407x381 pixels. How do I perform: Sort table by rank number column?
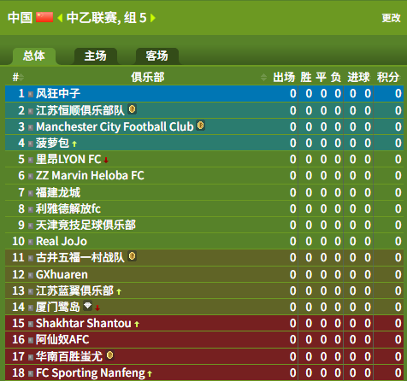18,77
